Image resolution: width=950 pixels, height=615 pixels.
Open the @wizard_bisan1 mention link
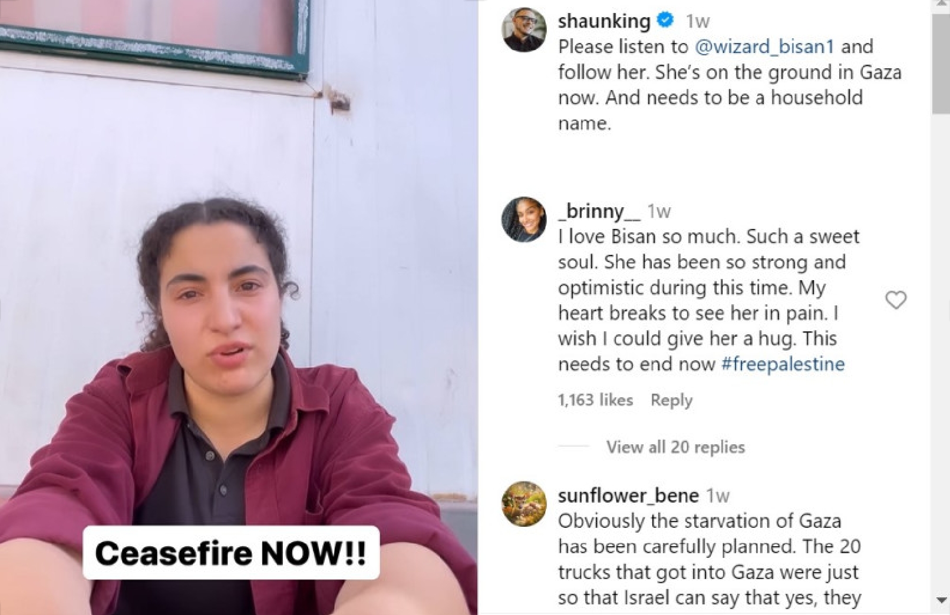(764, 46)
